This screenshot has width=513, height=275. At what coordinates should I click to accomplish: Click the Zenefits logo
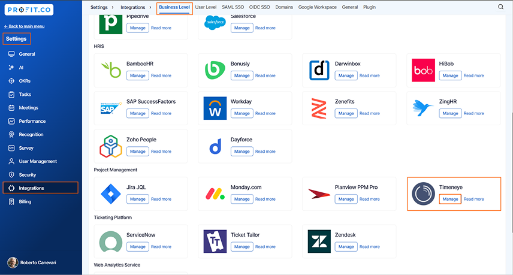319,108
